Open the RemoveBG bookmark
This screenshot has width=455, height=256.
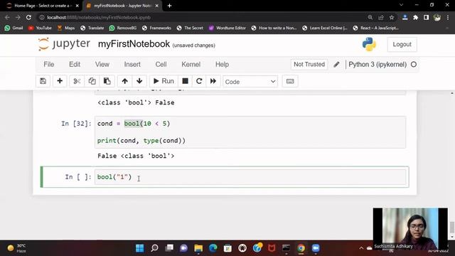tap(123, 28)
